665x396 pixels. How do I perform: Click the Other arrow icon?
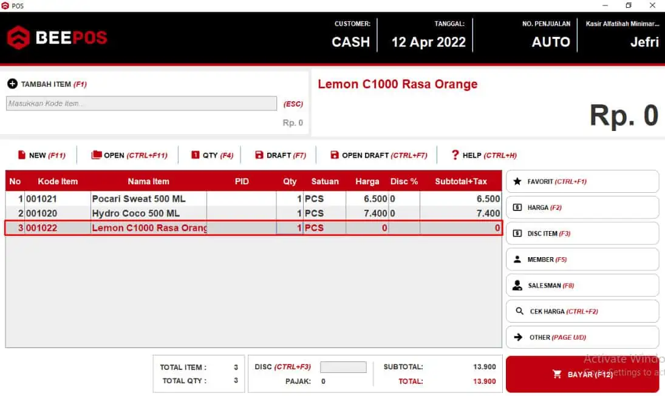(x=518, y=337)
